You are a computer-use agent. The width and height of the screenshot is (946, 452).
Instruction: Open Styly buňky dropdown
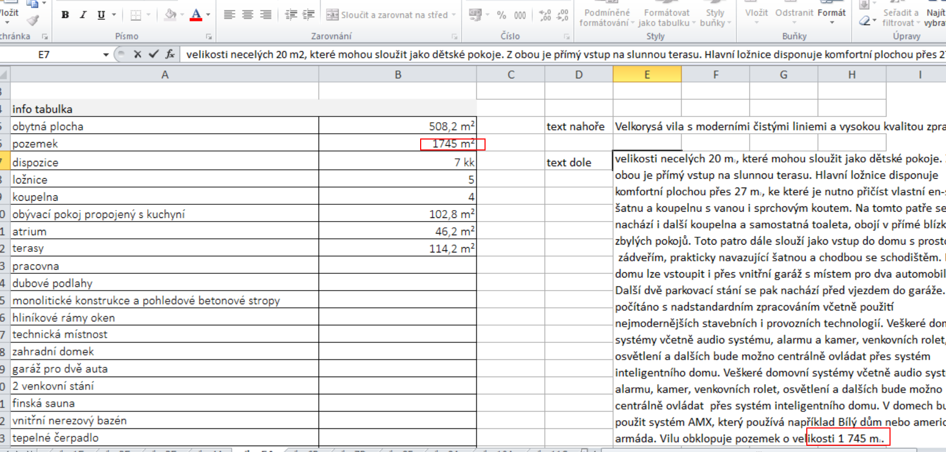click(x=715, y=18)
